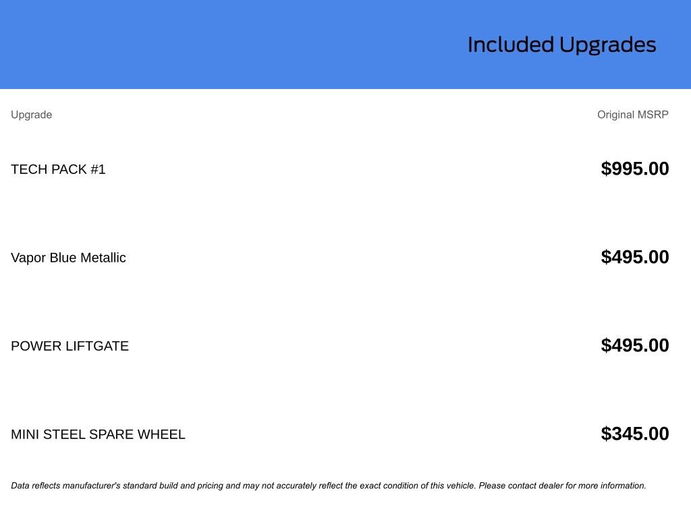The image size is (691, 518).
Task: Click the disclaimer's opening "Data reflects manufacturer's" text
Action: [x=65, y=486]
